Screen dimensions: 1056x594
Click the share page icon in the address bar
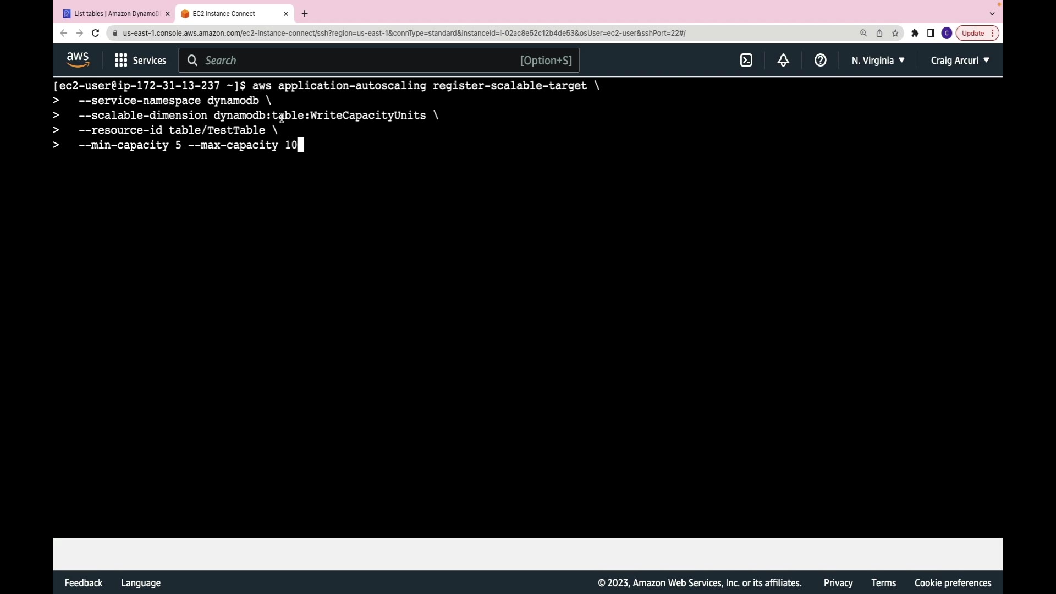pos(879,34)
